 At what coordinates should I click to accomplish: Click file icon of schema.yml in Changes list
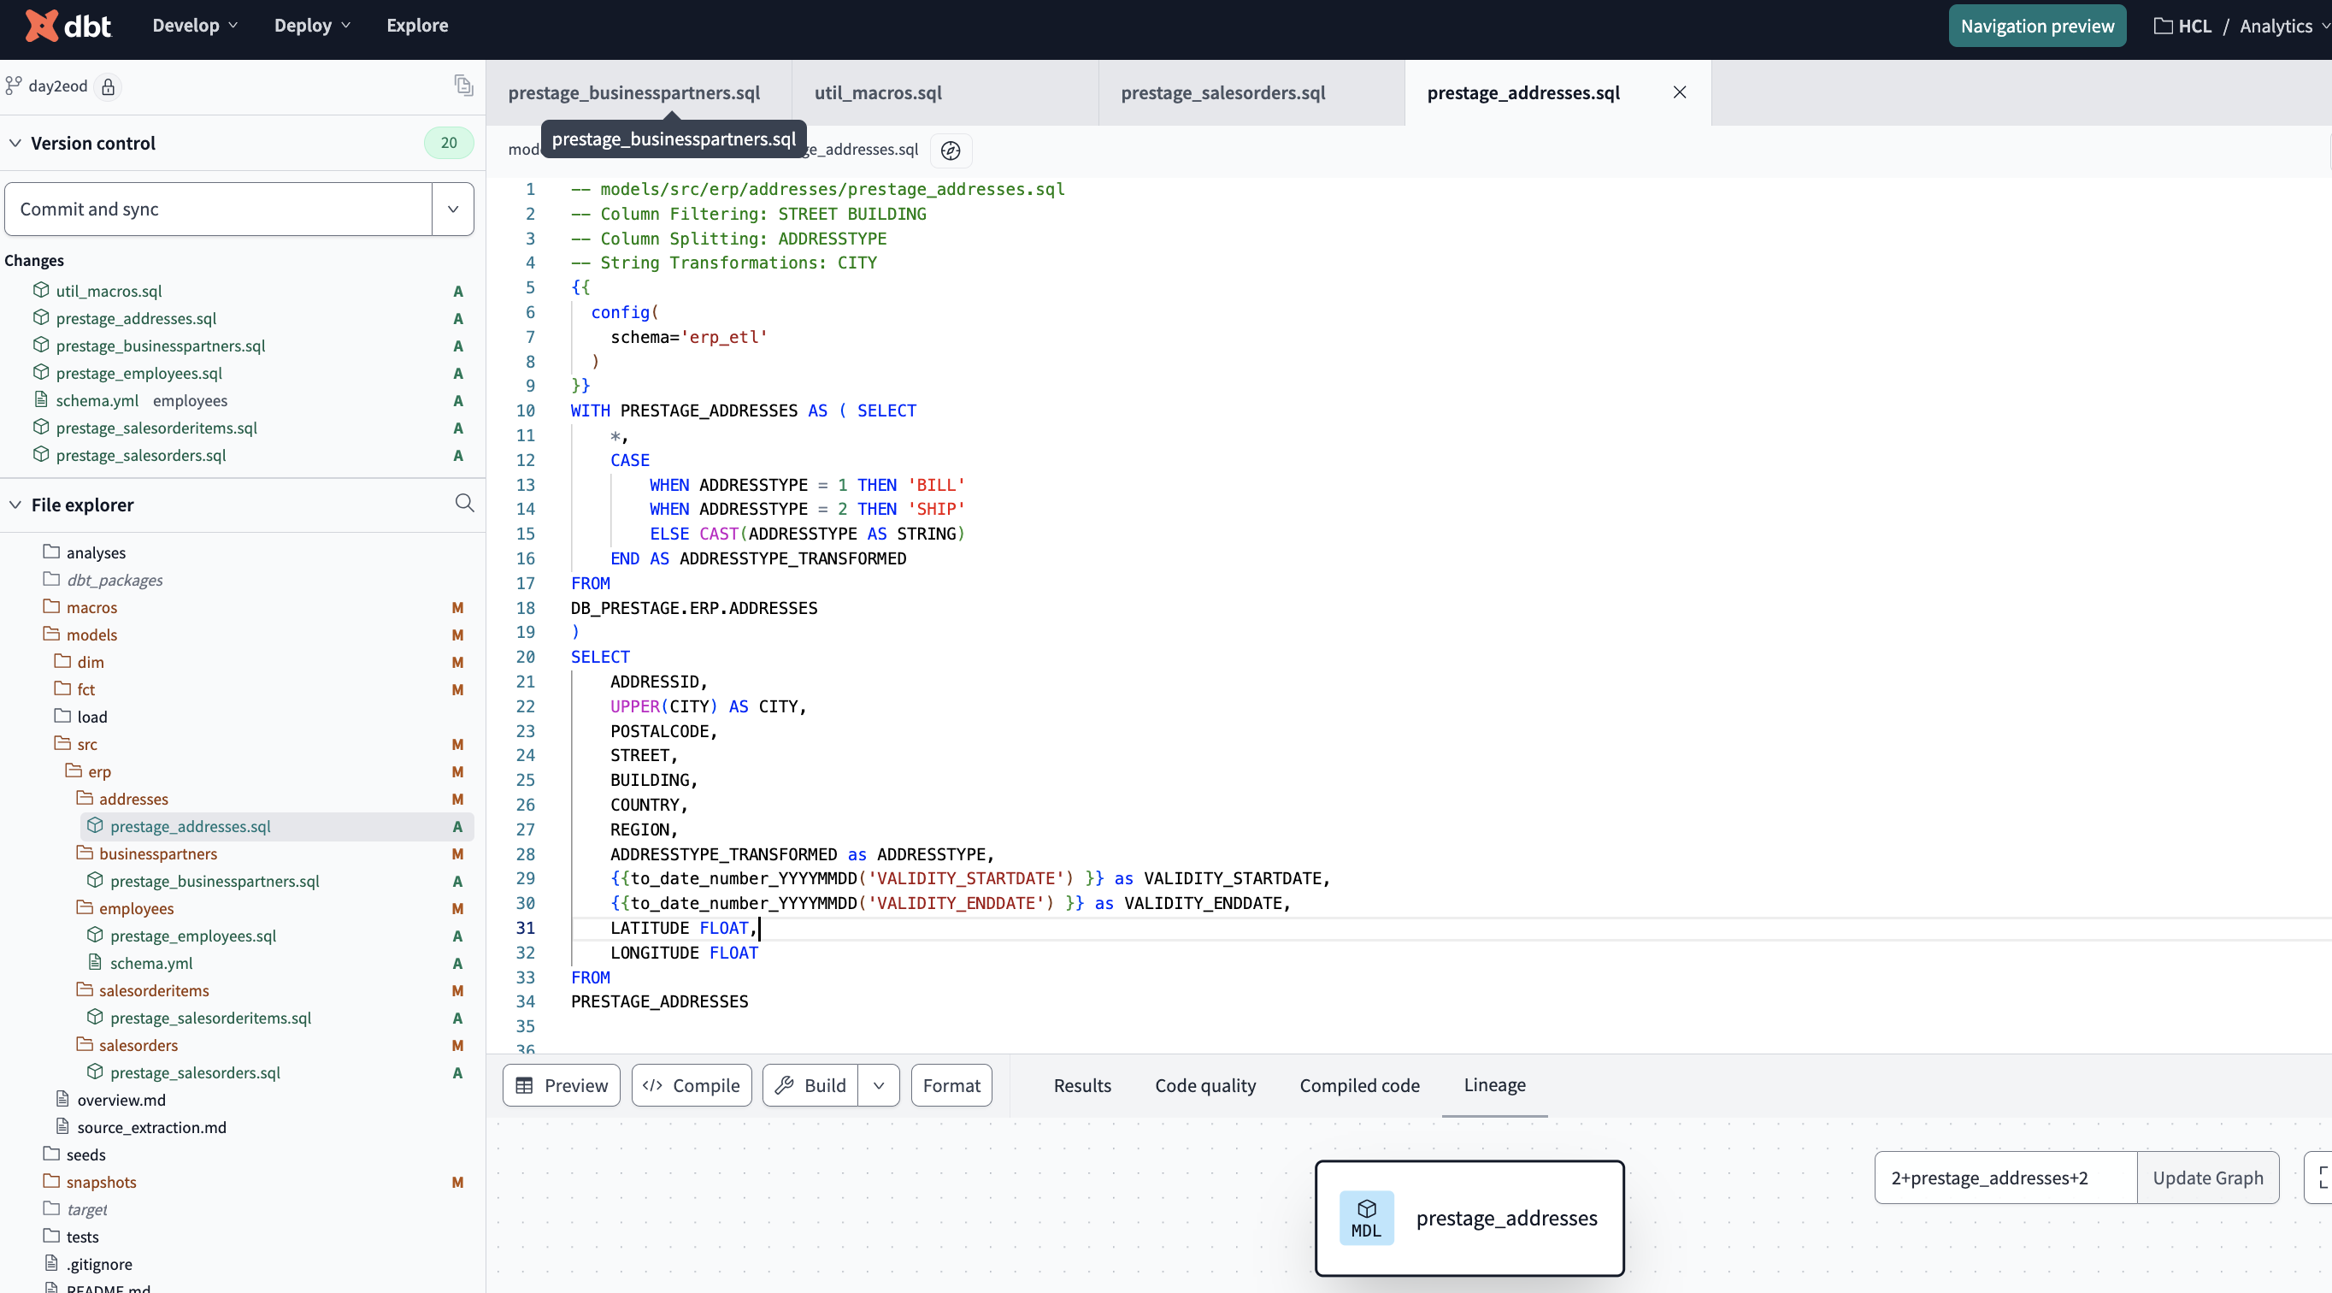pos(41,399)
